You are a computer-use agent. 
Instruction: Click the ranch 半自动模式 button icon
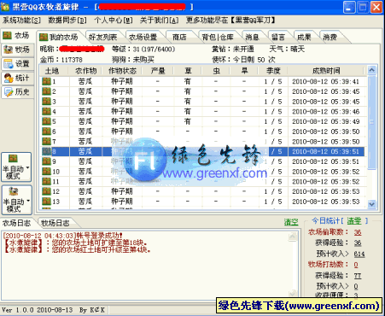13,191
